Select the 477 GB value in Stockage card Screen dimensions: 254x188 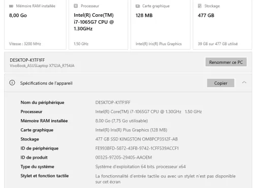click(x=206, y=15)
